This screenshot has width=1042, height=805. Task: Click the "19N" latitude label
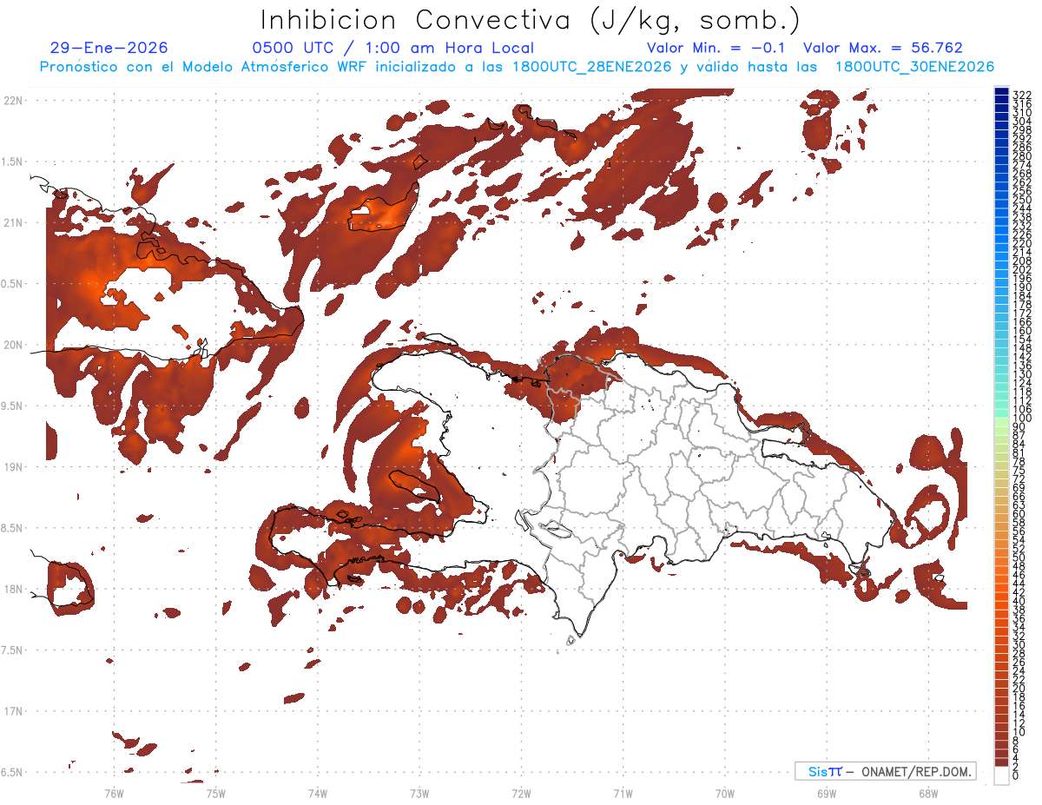tap(12, 467)
